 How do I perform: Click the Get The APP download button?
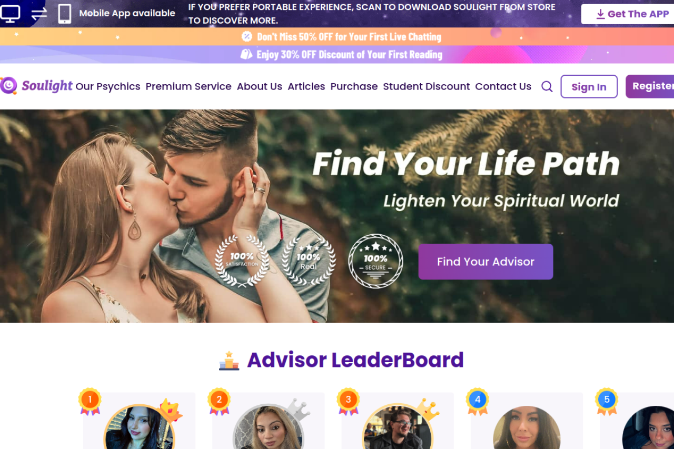pyautogui.click(x=628, y=14)
